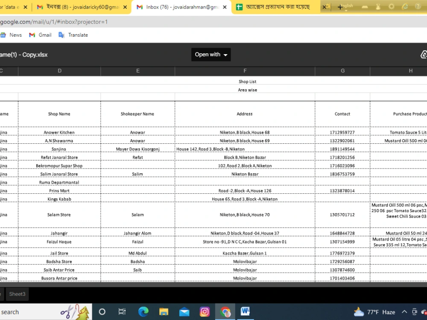Viewport: 427px width, 320px height.
Task: Select column E header
Action: (138, 71)
